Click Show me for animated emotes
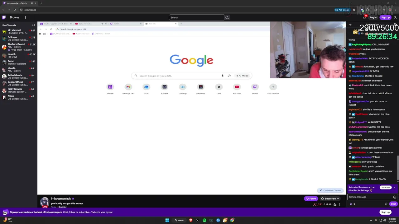Image resolution: width=399 pixels, height=224 pixels. pyautogui.click(x=386, y=188)
